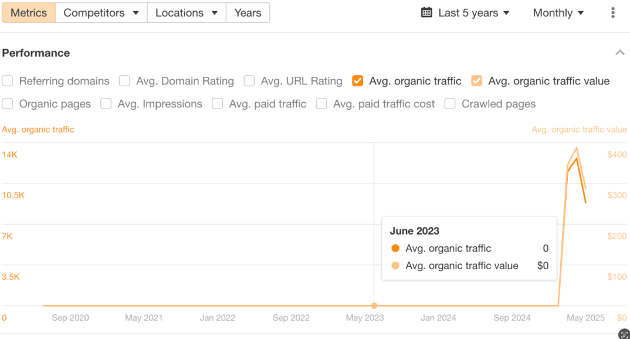Enable the Organic pages metric

7,104
